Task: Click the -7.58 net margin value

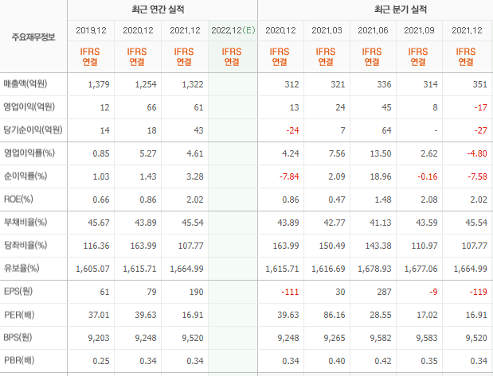Action: (477, 176)
